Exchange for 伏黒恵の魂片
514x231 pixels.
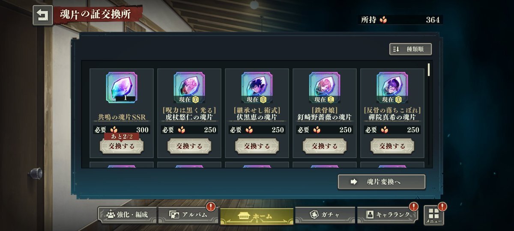click(257, 146)
